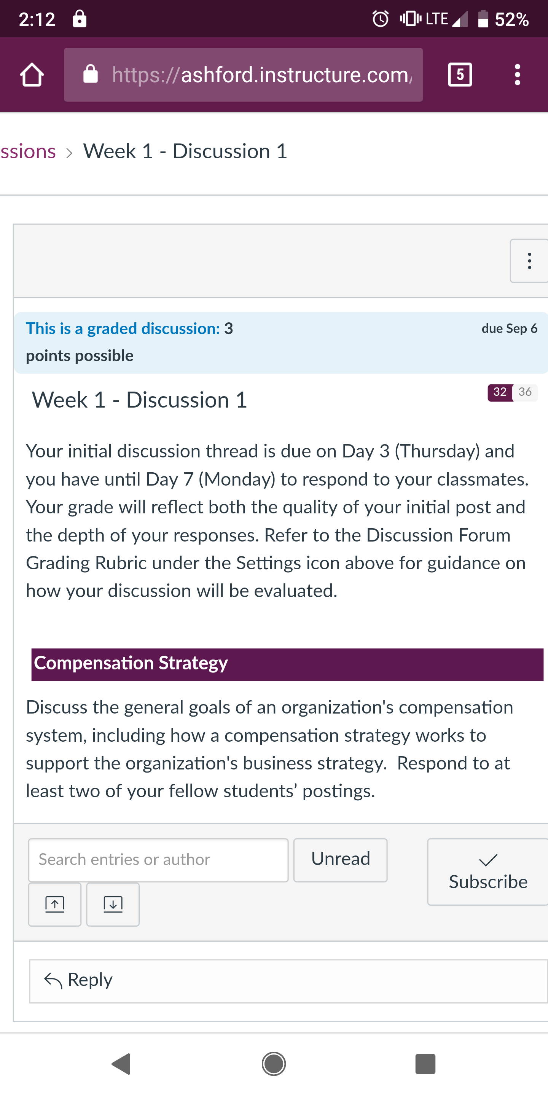Toggle the Subscribe button
This screenshot has width=548, height=1096.
(x=488, y=871)
